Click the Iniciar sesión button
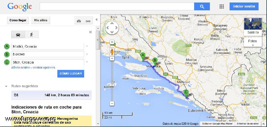The width and height of the screenshot is (267, 127). point(244,6)
